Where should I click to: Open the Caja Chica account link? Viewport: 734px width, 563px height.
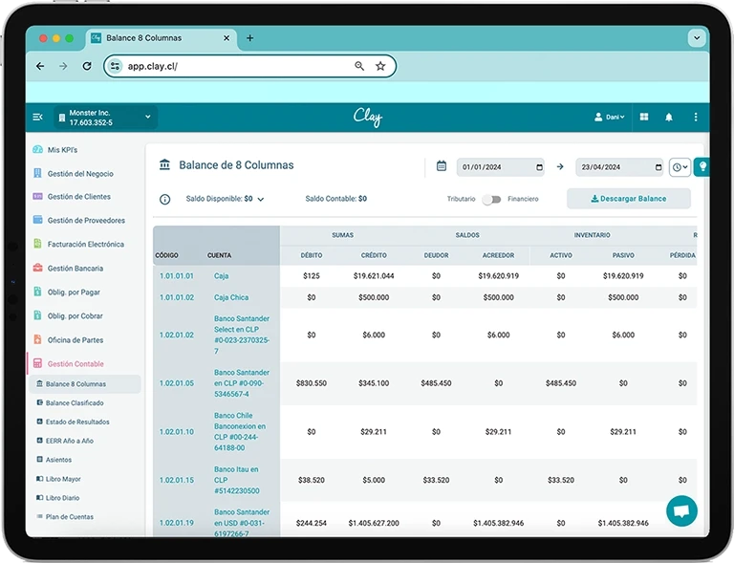(231, 297)
